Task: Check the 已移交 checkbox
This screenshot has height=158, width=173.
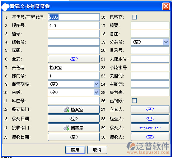Action: 134,17
